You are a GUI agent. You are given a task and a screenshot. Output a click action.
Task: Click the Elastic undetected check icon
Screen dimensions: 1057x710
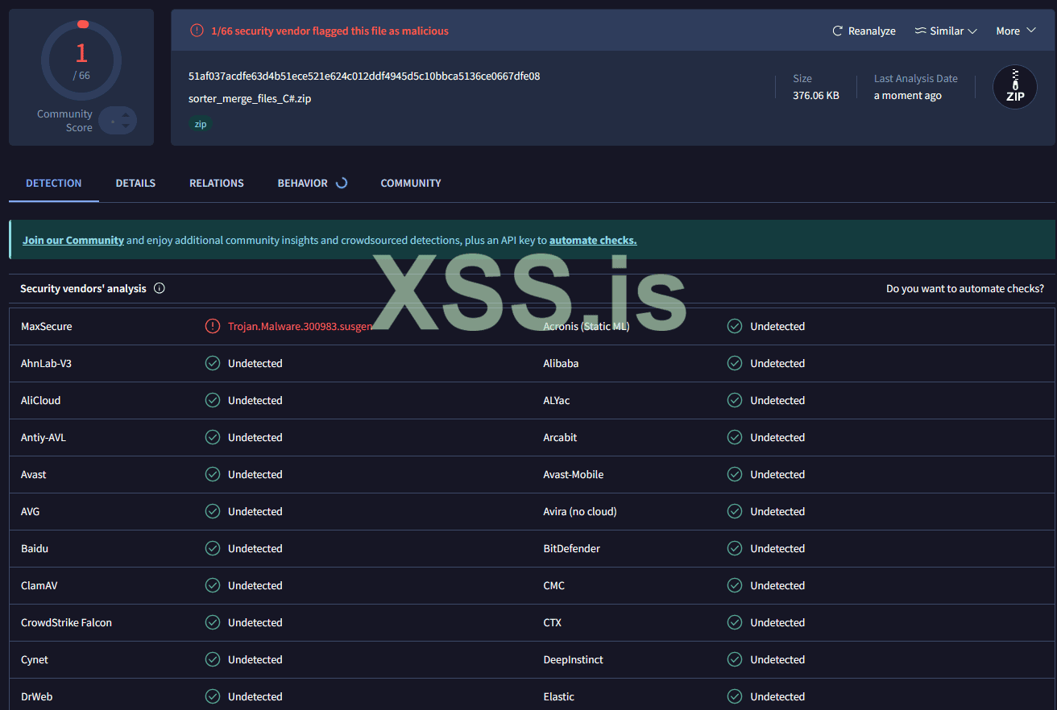click(x=735, y=696)
